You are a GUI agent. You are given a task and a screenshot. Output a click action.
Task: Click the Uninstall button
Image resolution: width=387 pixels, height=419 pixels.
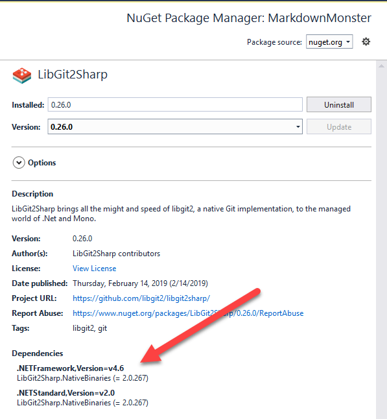click(338, 104)
